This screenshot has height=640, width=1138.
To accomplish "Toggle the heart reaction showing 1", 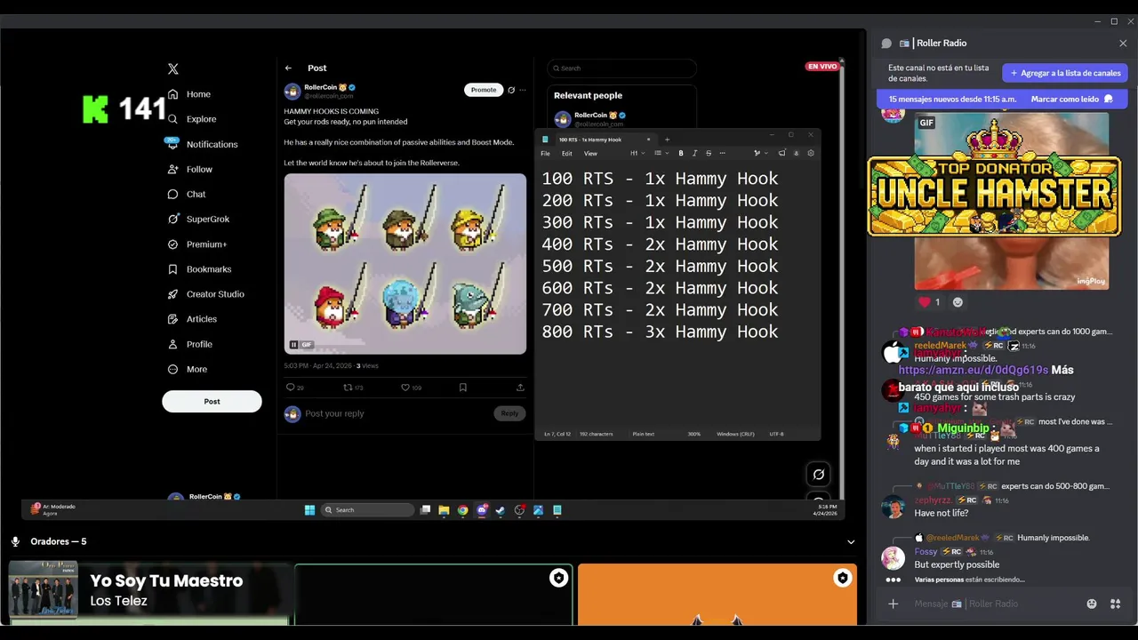I will pyautogui.click(x=930, y=302).
